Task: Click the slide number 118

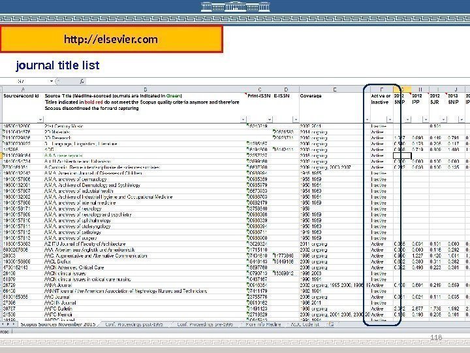Action: 436,337
